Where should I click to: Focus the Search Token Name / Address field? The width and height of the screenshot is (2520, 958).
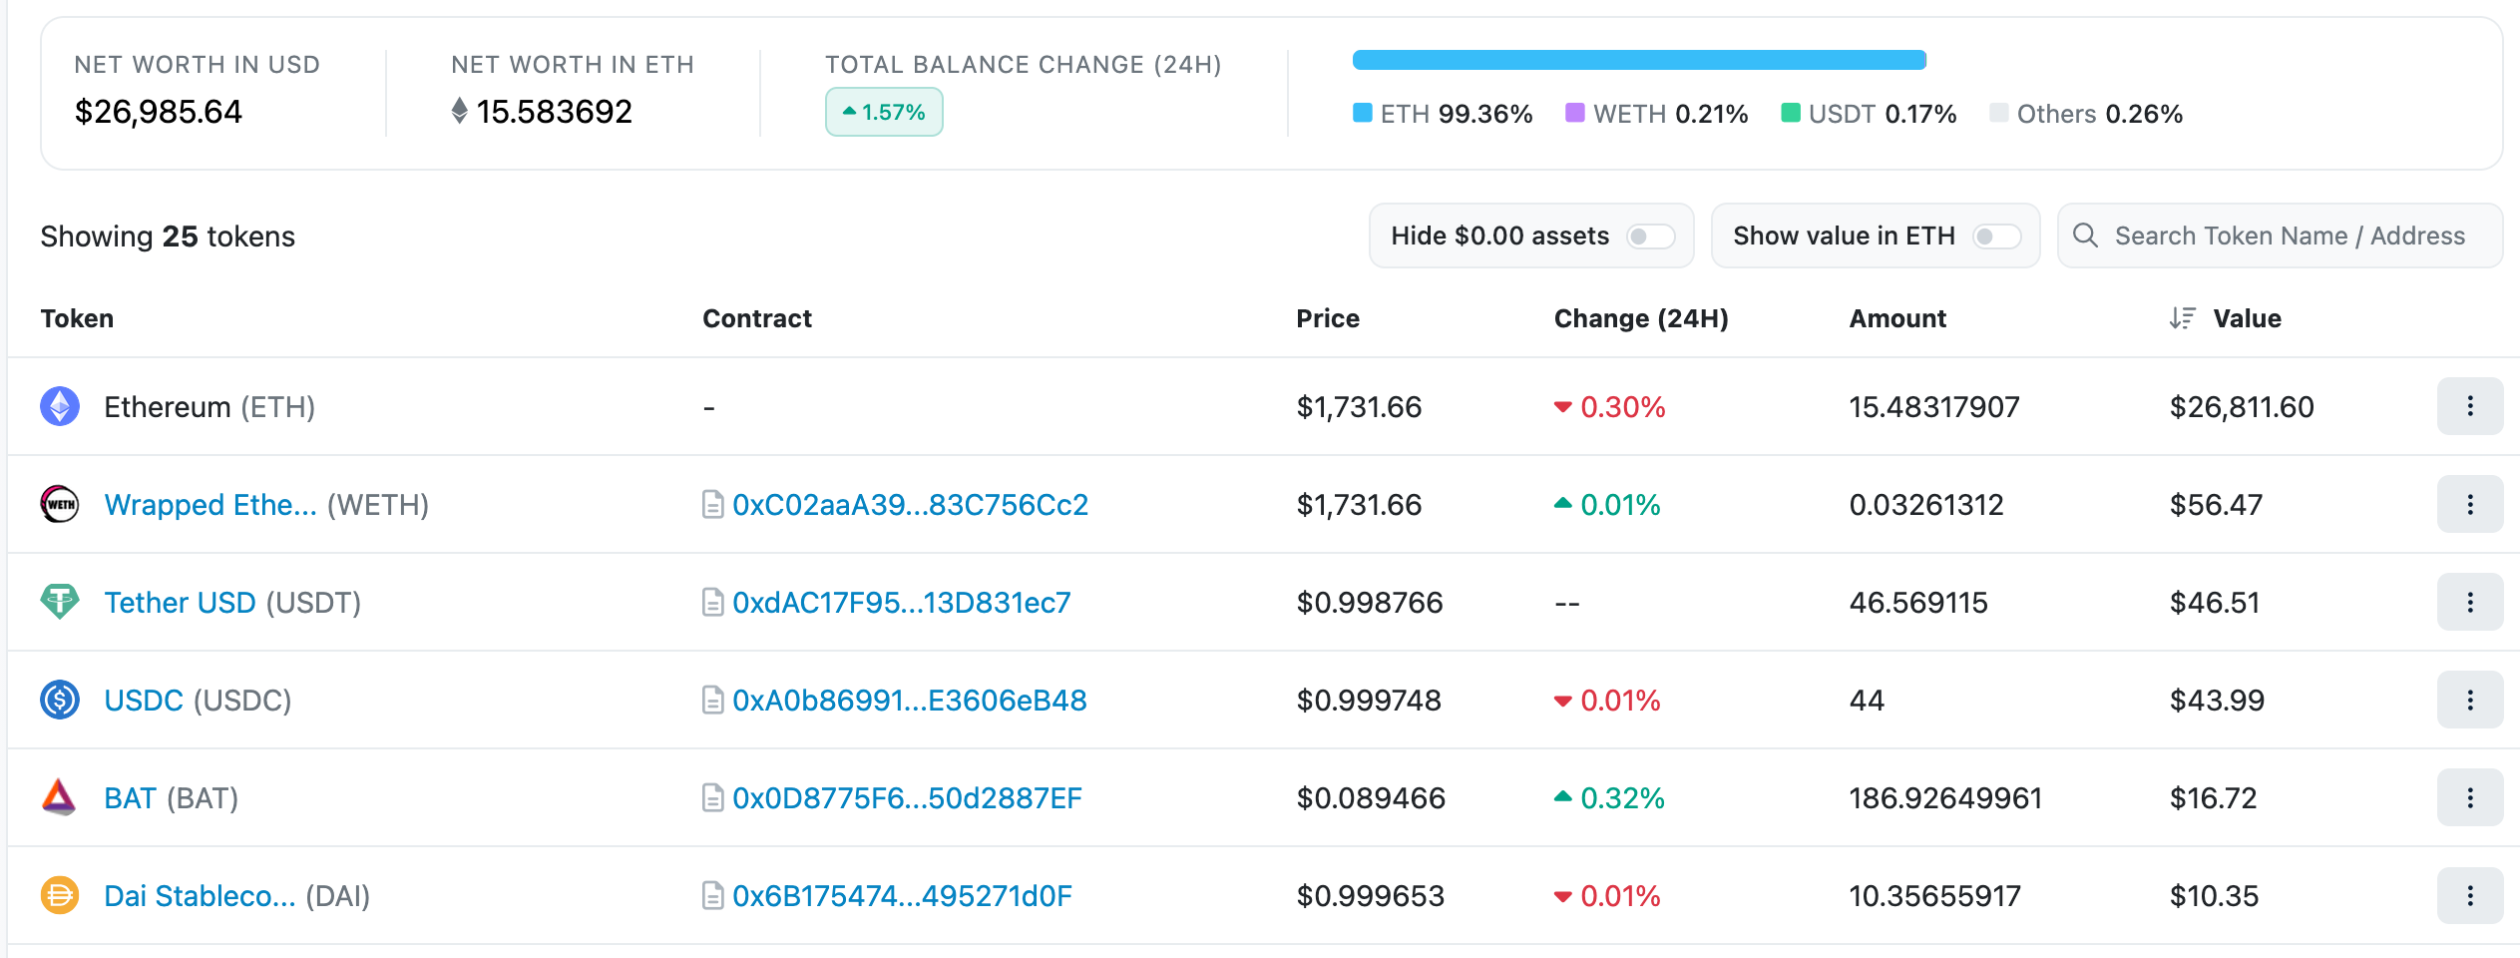(x=2281, y=237)
